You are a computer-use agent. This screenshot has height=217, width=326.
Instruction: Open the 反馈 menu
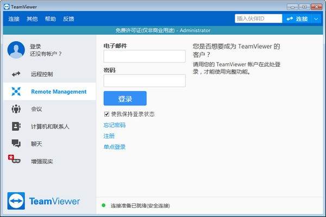click(x=68, y=19)
